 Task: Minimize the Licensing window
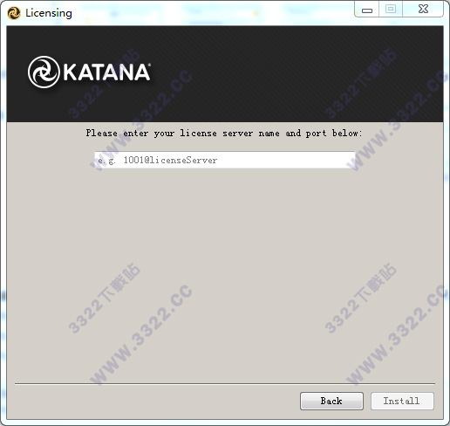point(367,10)
